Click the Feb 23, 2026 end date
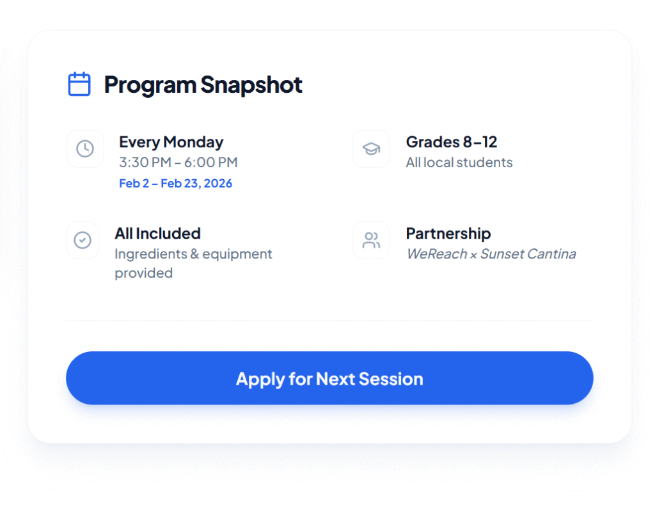655x528 pixels. click(x=196, y=184)
